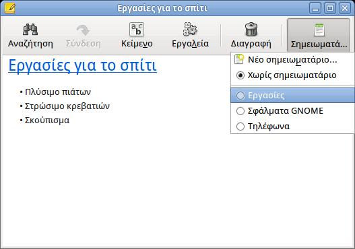Click the bullet item Στρώσιμο κρεβατιών
Viewport: 355px width, 249px height.
point(67,106)
